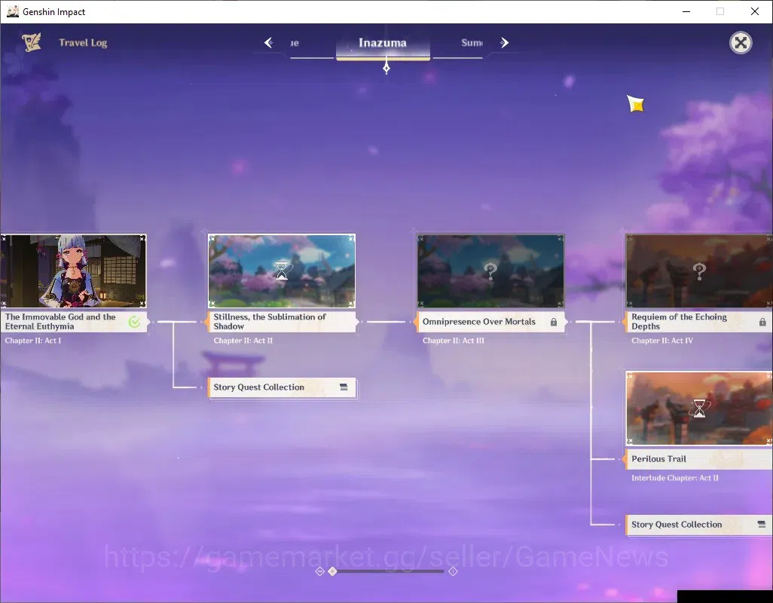Viewport: 773px width, 603px height.
Task: Click the right arrow to next region
Action: coord(504,43)
